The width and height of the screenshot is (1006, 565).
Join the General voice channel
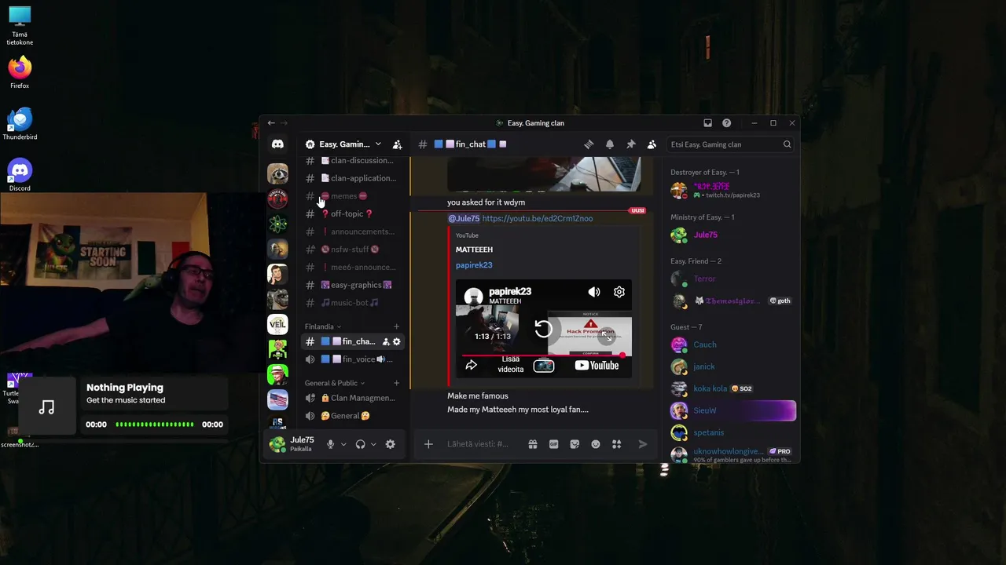(x=352, y=416)
